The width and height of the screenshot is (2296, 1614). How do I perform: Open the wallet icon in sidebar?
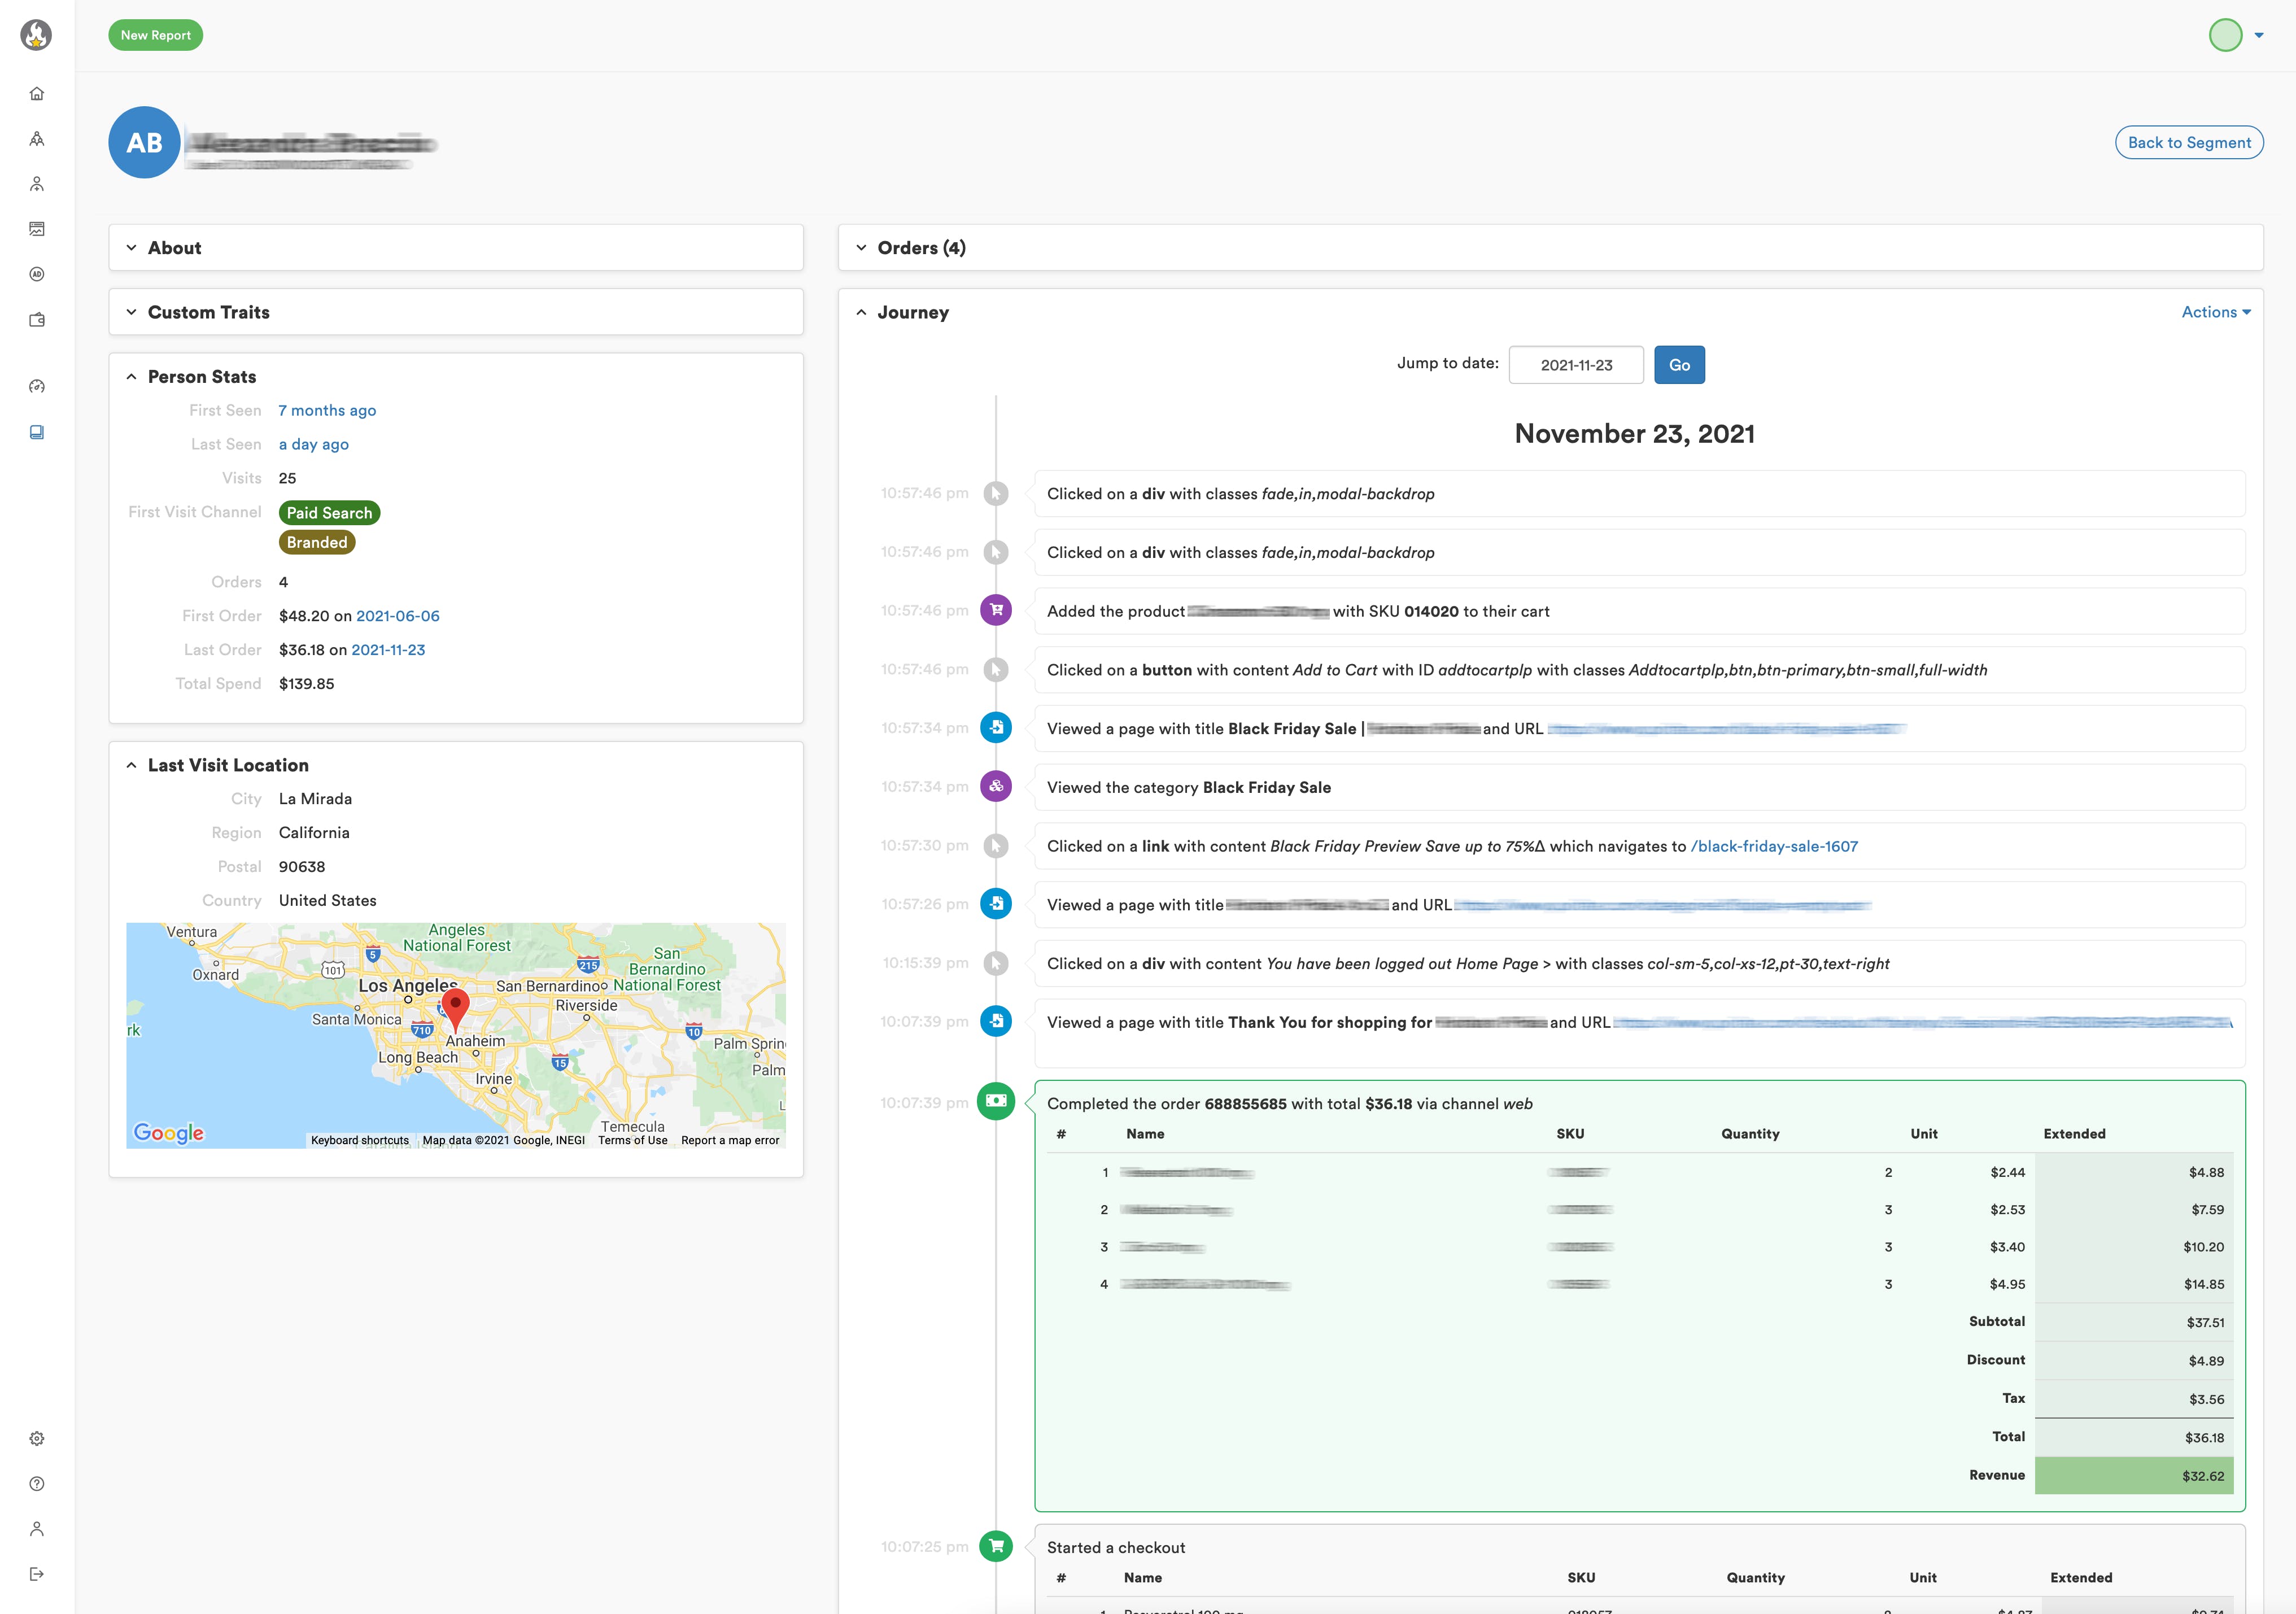click(37, 320)
